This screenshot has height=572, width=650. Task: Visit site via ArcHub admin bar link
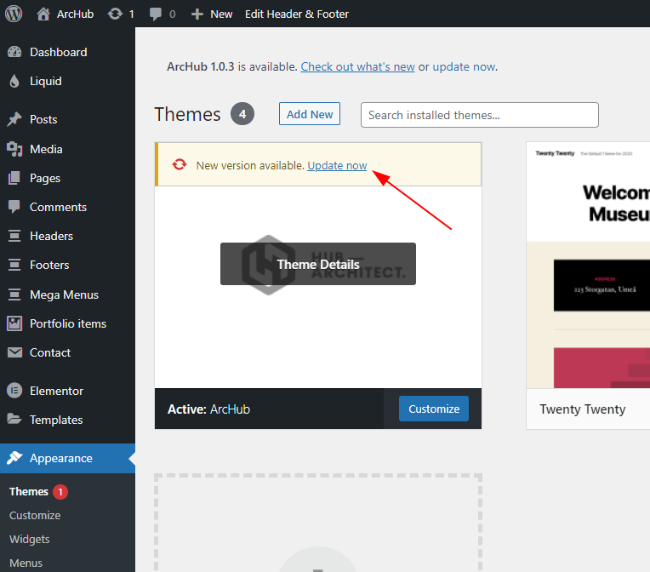pos(75,14)
